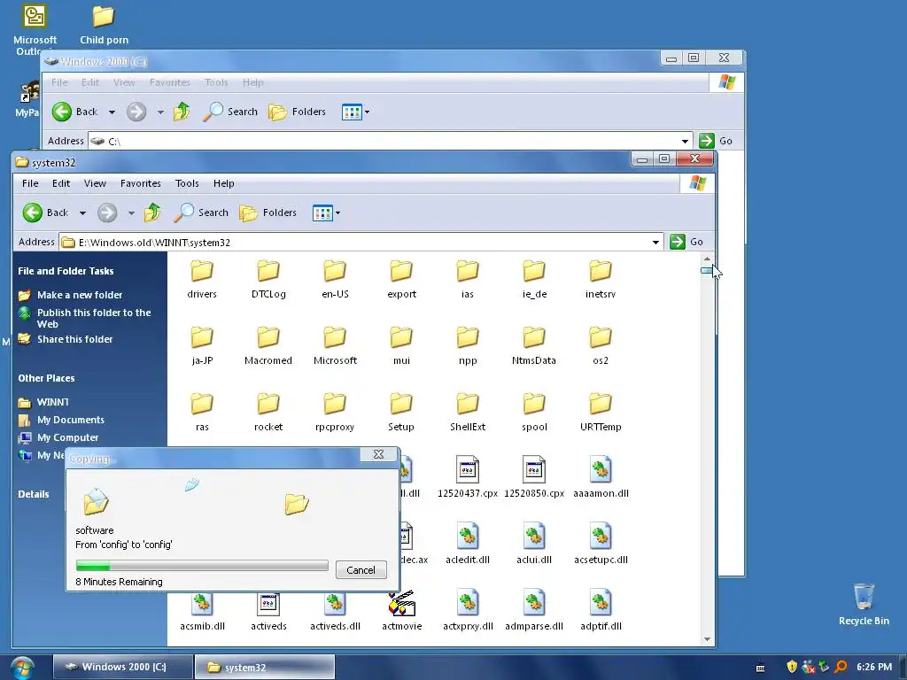This screenshot has height=680, width=907.
Task: Select the NtmsData folder
Action: click(x=534, y=346)
